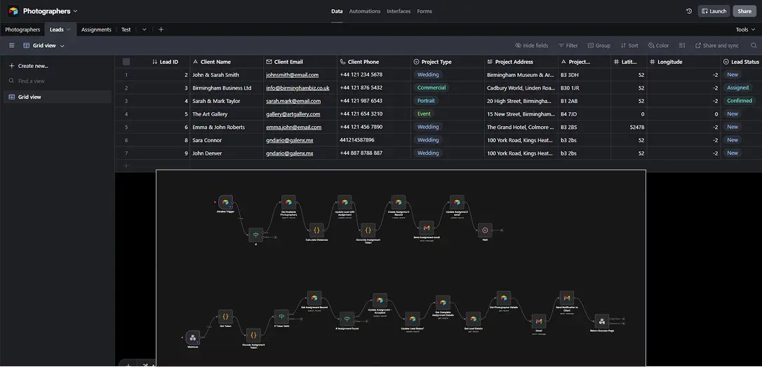Select the Airtable Trigger node
The width and height of the screenshot is (762, 367).
225,202
